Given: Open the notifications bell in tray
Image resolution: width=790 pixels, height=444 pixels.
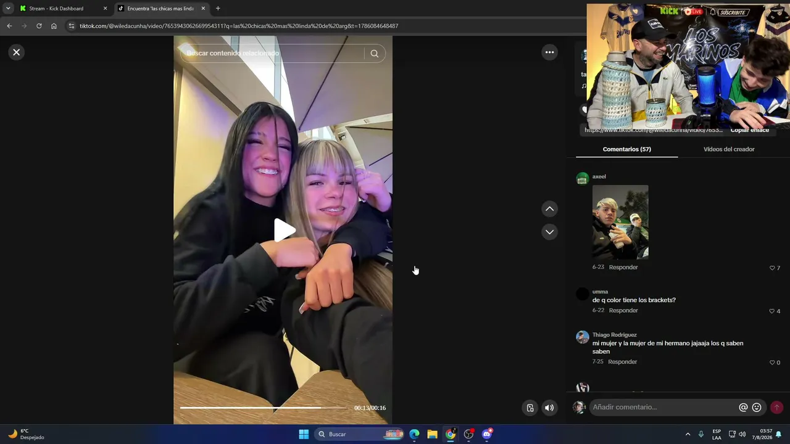Looking at the screenshot, I should [779, 434].
